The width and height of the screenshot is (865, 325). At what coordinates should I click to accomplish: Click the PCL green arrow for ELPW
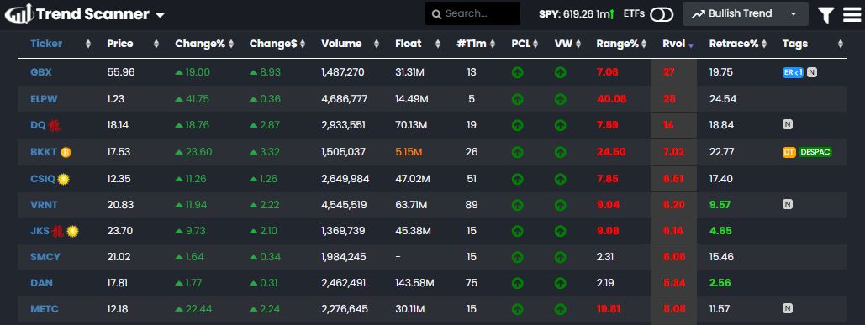click(x=518, y=99)
